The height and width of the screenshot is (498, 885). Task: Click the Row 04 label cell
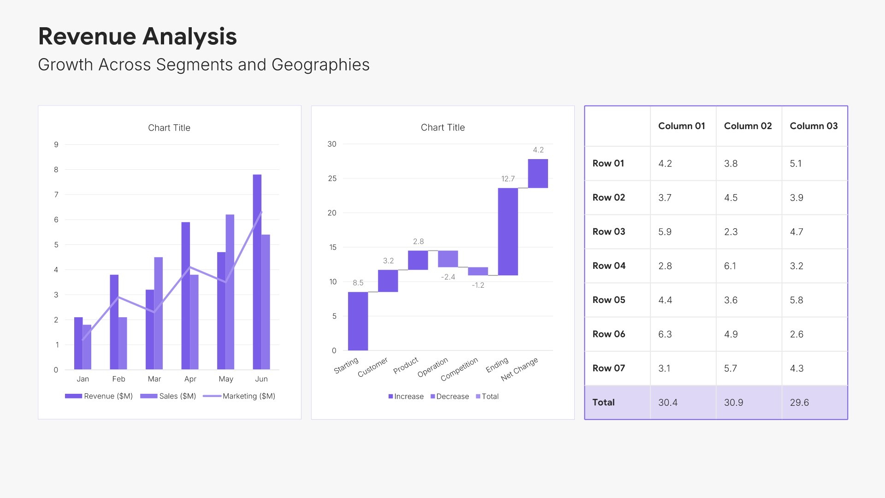pos(609,266)
